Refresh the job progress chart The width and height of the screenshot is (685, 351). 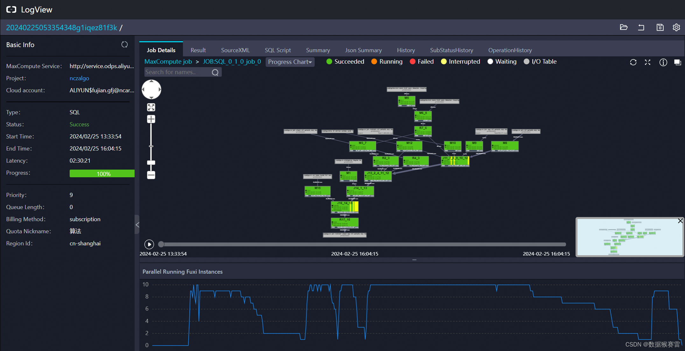point(633,62)
